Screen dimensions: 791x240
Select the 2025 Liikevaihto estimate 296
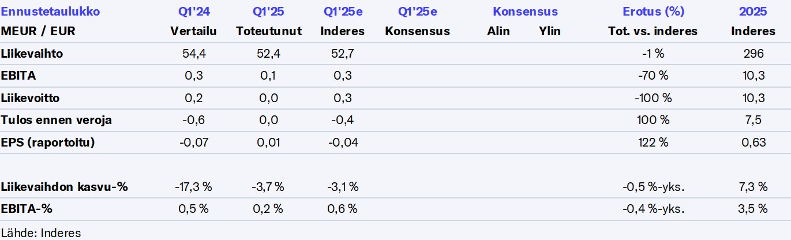753,54
